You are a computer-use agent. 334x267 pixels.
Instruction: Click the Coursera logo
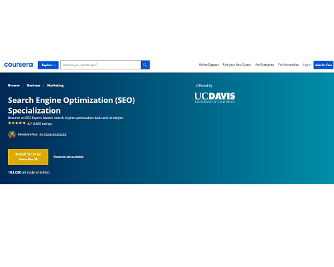coord(19,65)
